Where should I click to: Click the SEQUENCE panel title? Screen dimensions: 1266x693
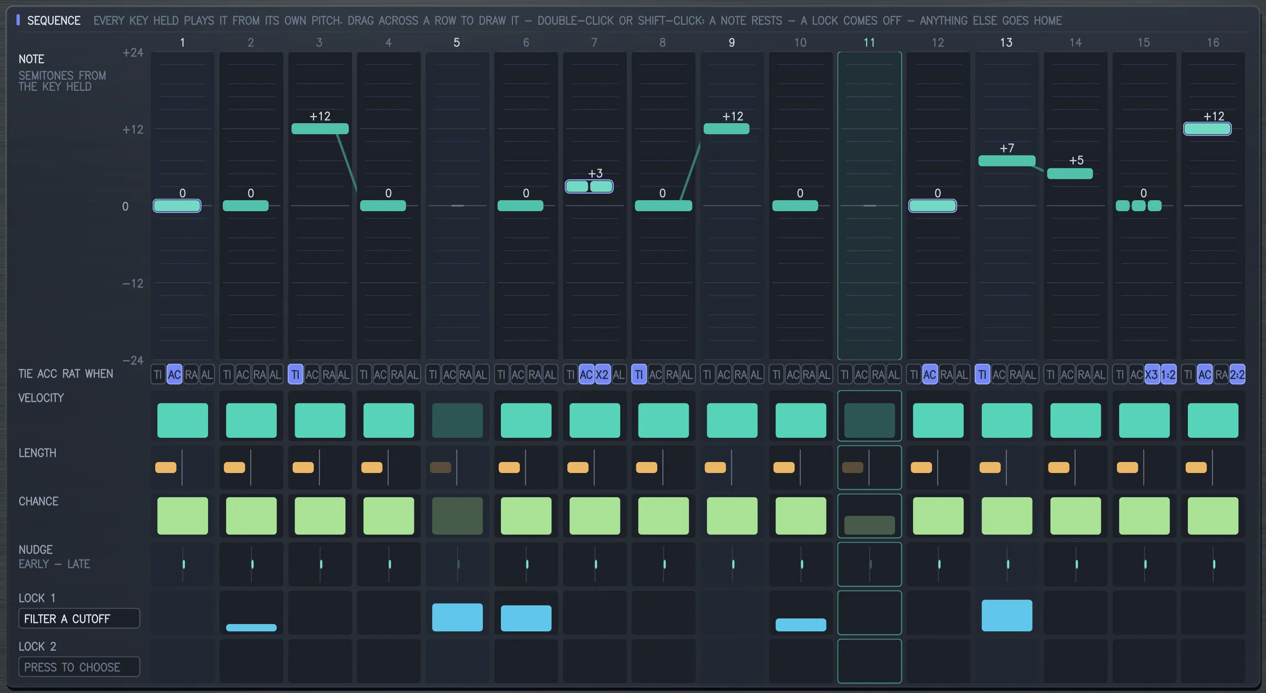(x=53, y=20)
